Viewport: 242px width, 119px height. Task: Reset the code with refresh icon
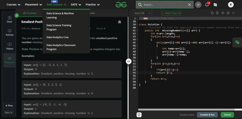[x=228, y=13]
